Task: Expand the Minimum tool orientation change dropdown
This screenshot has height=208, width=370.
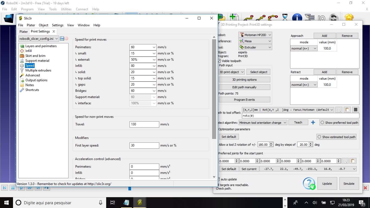Action: (262, 123)
